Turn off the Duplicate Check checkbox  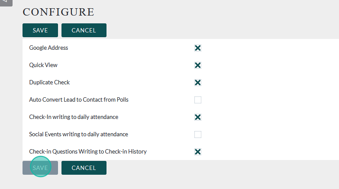click(x=198, y=83)
